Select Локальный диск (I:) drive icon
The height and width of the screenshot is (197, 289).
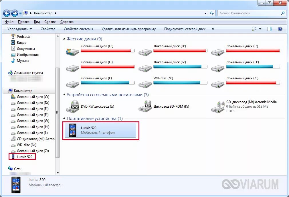point(72,84)
